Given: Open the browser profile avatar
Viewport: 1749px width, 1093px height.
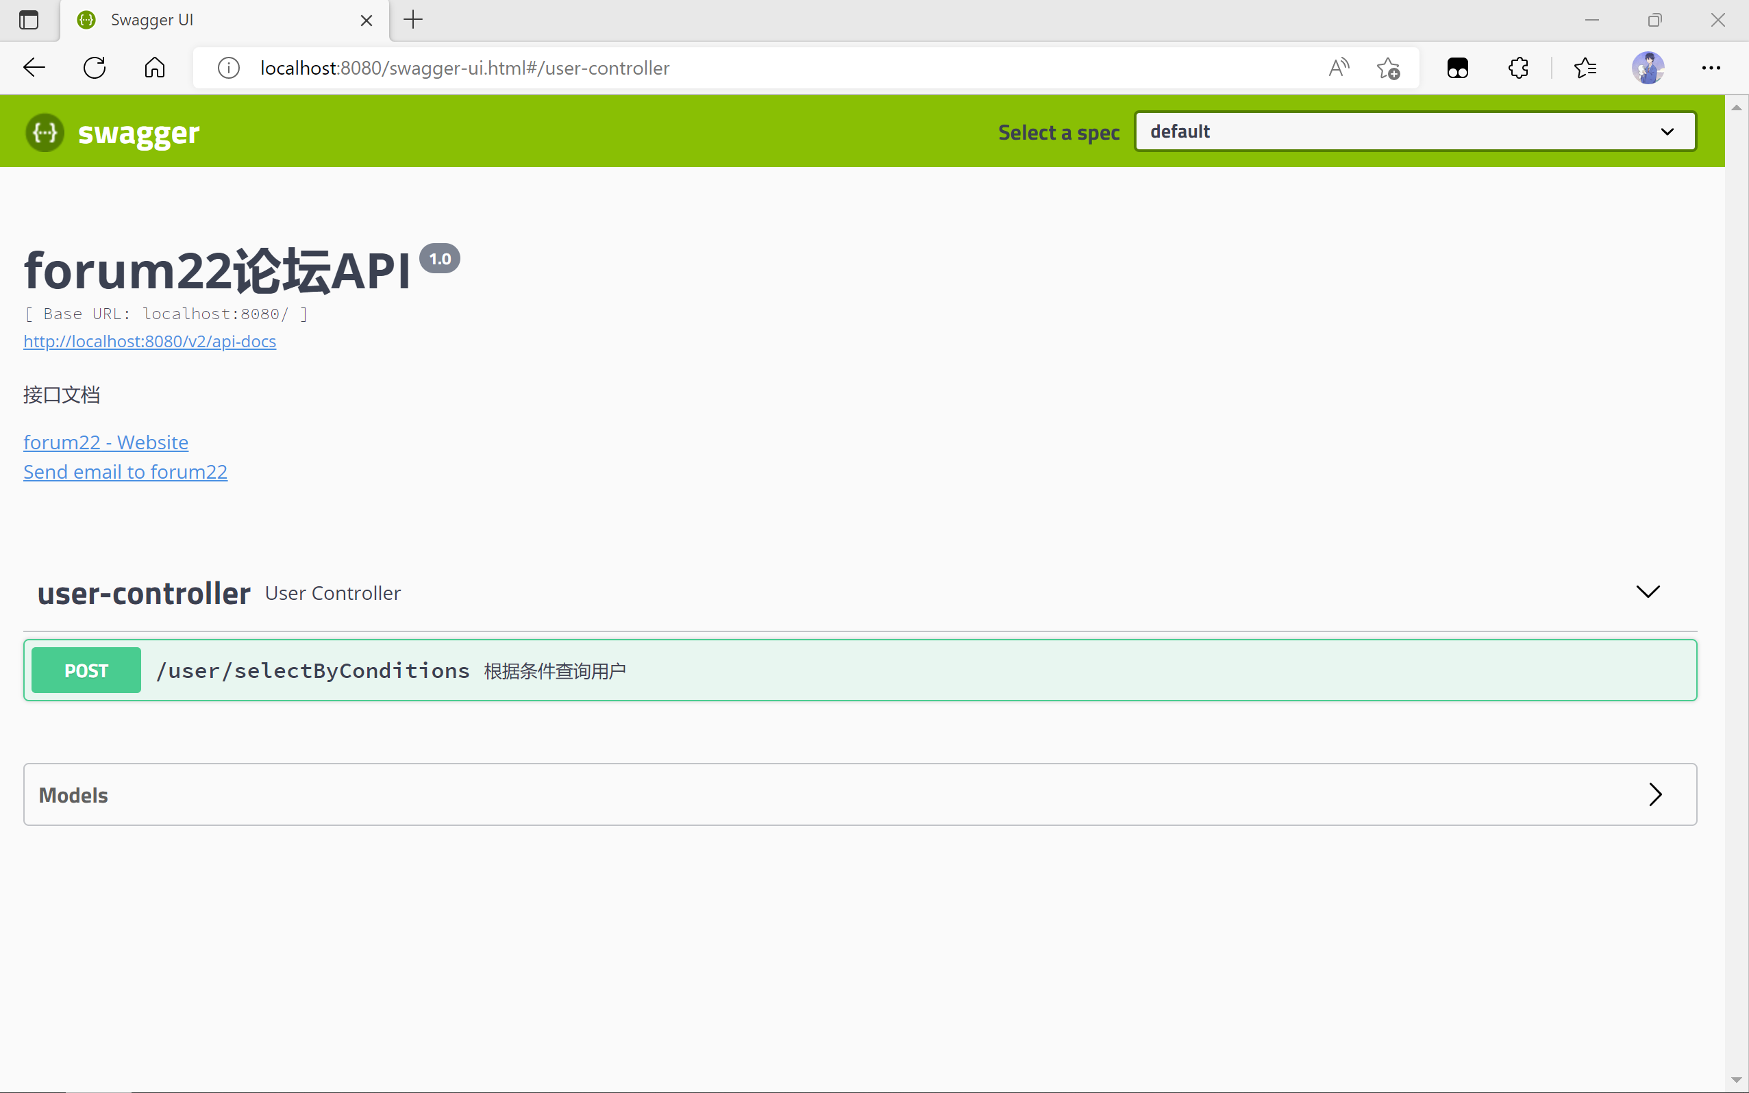Looking at the screenshot, I should point(1648,68).
